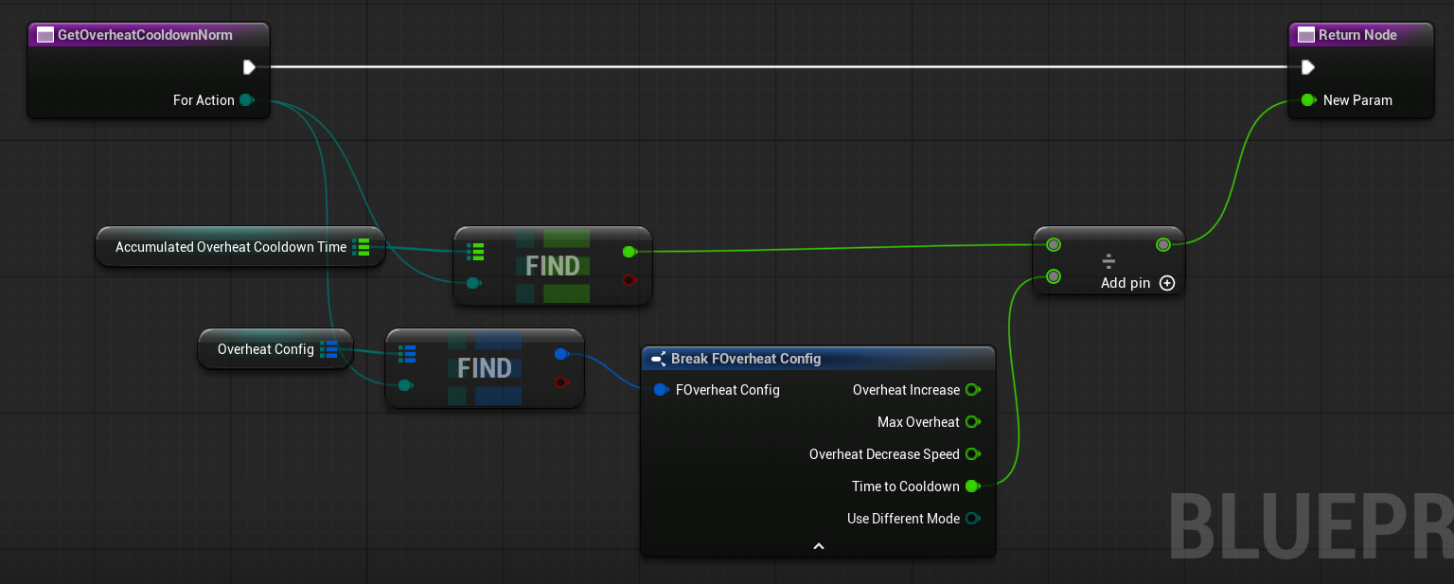1454x584 pixels.
Task: Click the Overheat Config variable map pin
Action: tap(328, 349)
